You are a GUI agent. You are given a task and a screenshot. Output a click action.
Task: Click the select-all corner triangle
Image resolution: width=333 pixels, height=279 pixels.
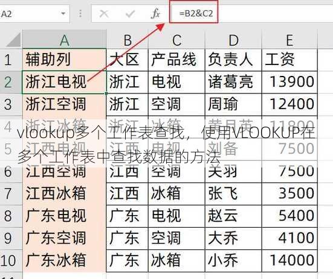pyautogui.click(x=13, y=40)
